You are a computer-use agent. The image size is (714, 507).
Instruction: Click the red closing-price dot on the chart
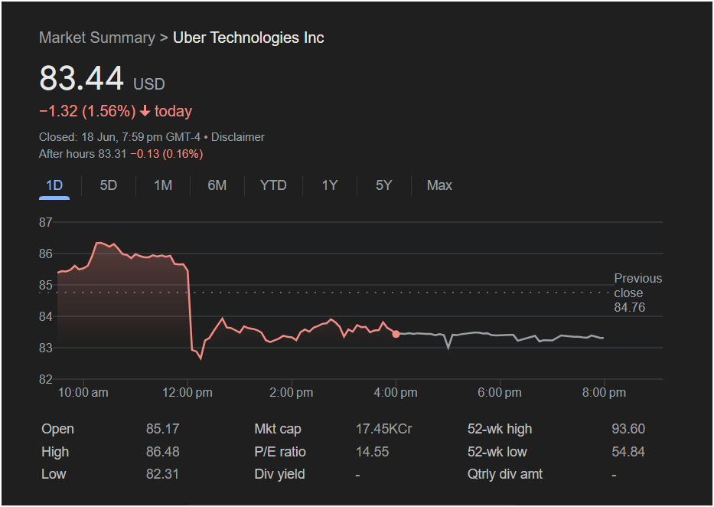pyautogui.click(x=396, y=335)
